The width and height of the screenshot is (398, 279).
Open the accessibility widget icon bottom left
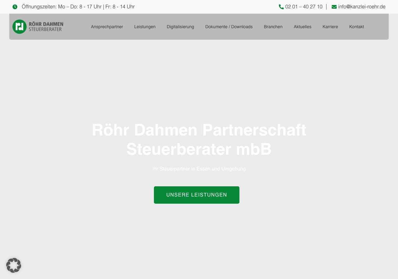14,265
